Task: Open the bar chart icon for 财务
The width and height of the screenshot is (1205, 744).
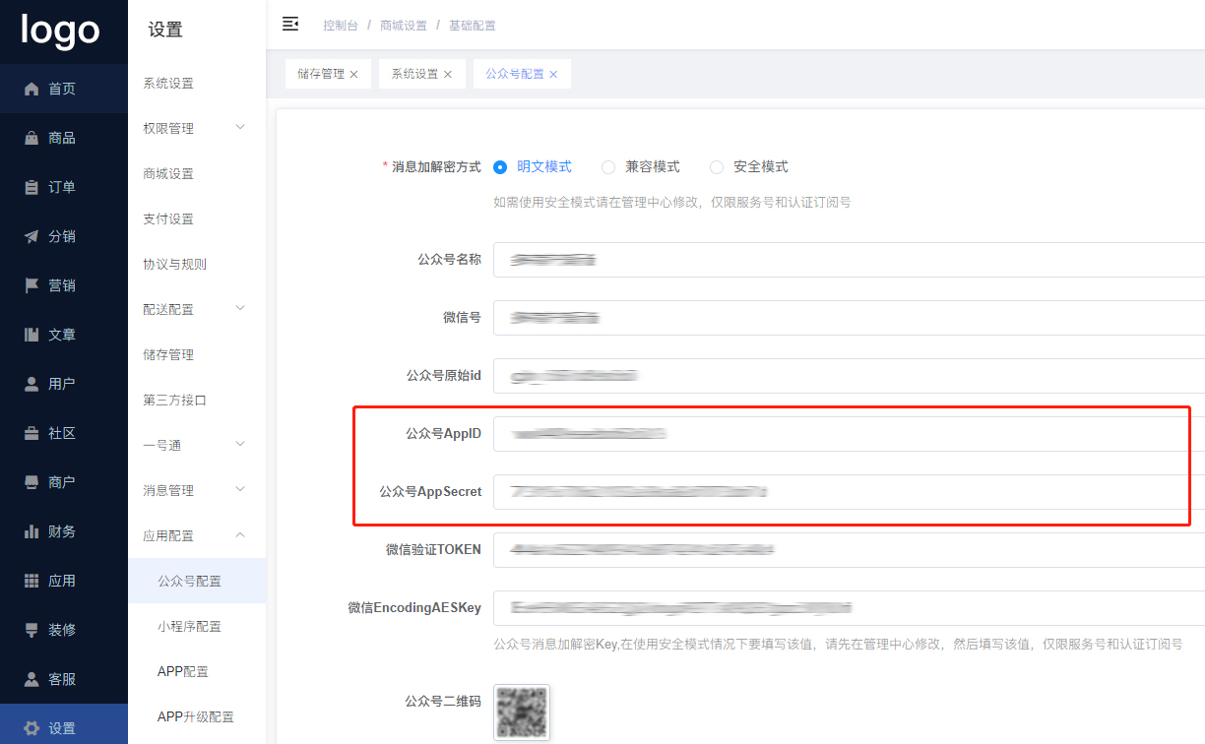Action: point(32,531)
